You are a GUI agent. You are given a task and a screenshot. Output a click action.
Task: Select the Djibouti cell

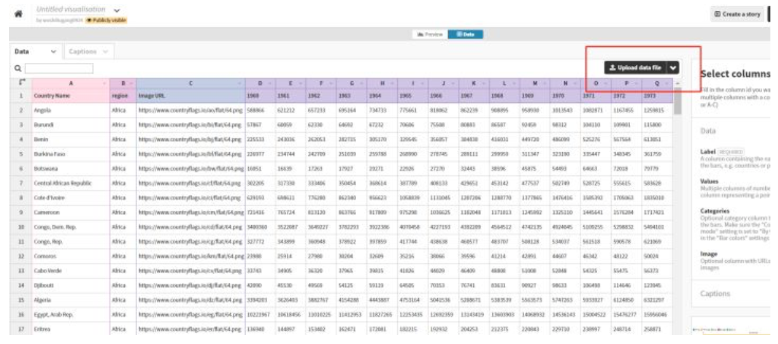[70, 286]
